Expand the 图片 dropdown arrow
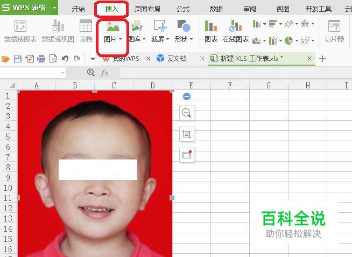The width and height of the screenshot is (352, 257). 121,39
